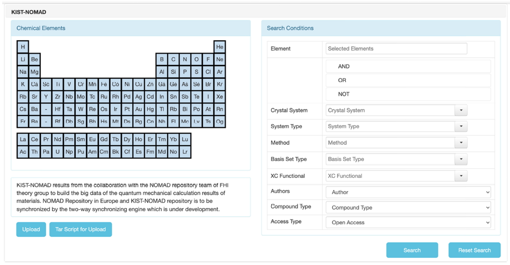
Task: Expand the Method dropdown arrow
Action: click(461, 143)
